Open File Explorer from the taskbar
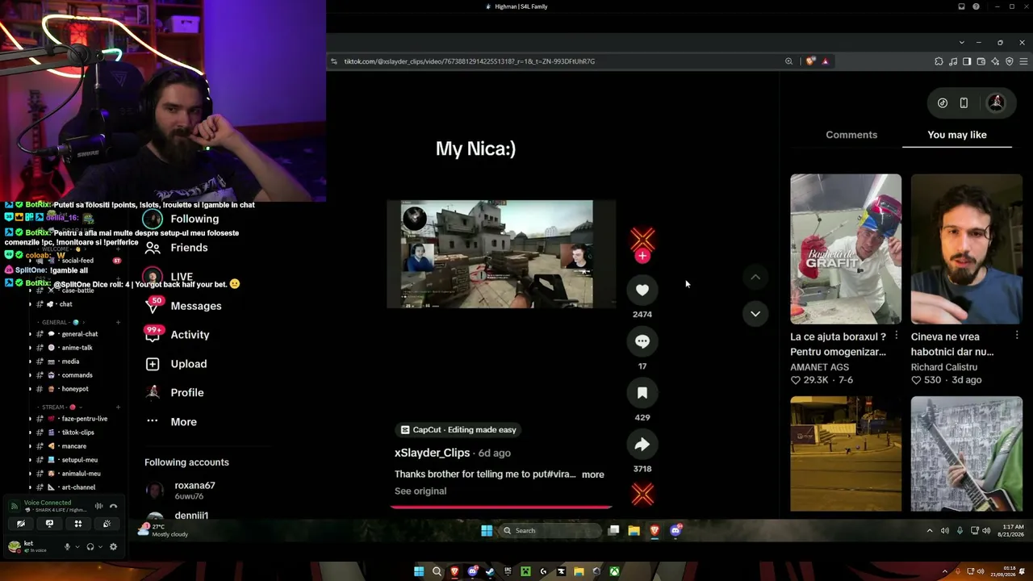 pos(634,530)
